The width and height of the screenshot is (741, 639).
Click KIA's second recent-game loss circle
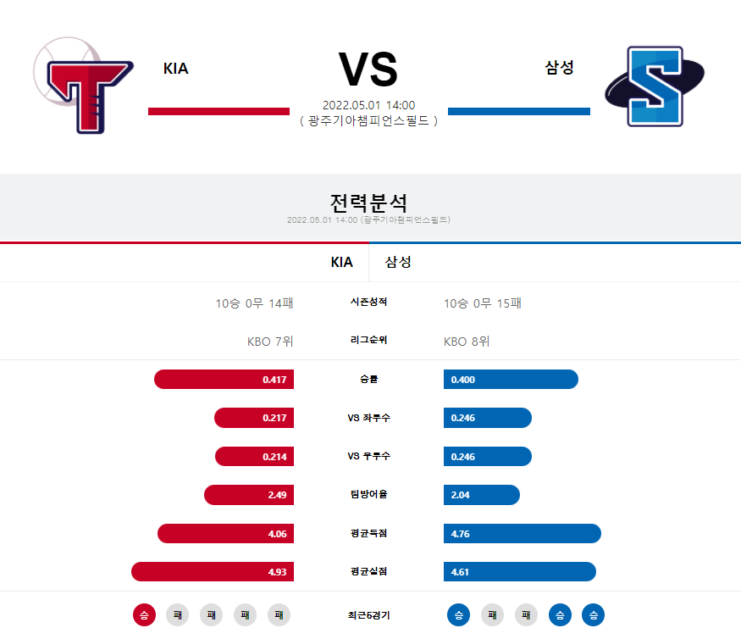tap(211, 615)
